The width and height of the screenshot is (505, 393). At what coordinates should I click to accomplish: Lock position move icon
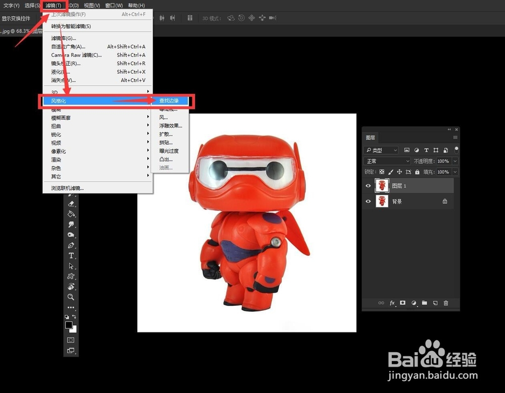(x=399, y=172)
